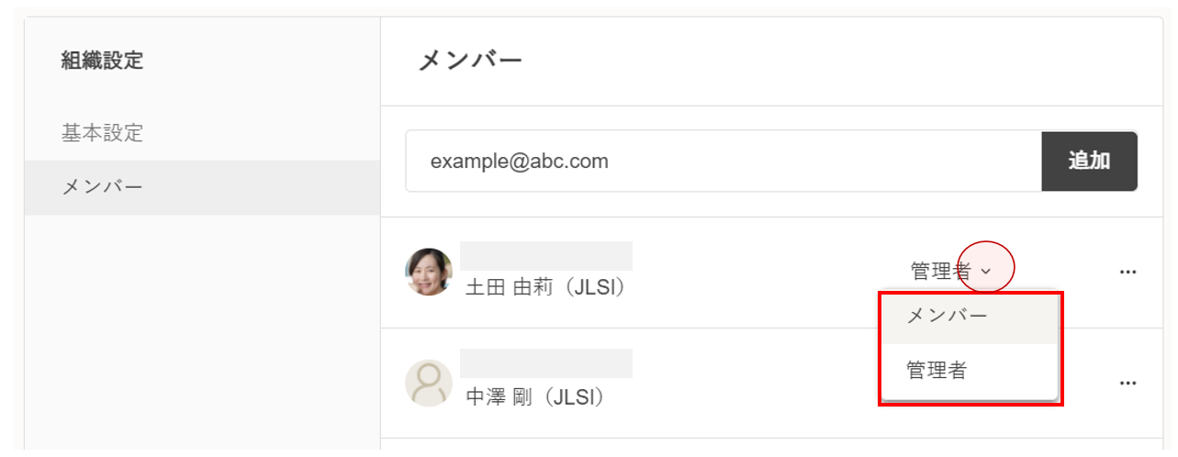The height and width of the screenshot is (457, 1178).
Task: Click the 組織設定 sidebar heading
Action: tap(102, 61)
